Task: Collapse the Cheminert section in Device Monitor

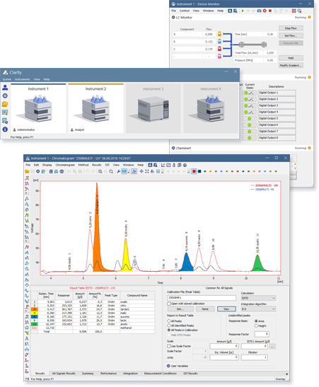Action: [x=173, y=148]
